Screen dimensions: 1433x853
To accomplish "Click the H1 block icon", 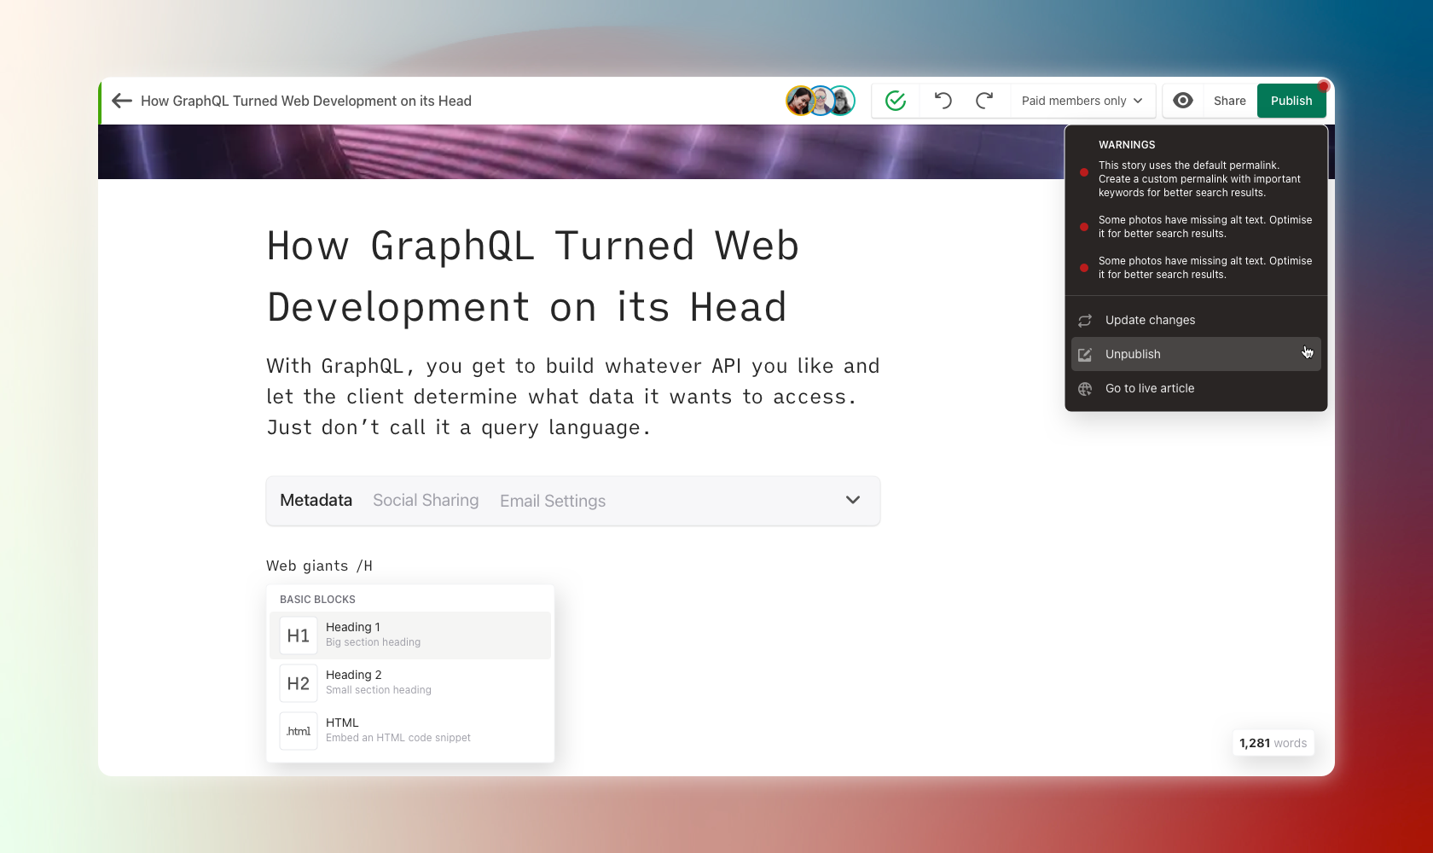I will click(299, 635).
